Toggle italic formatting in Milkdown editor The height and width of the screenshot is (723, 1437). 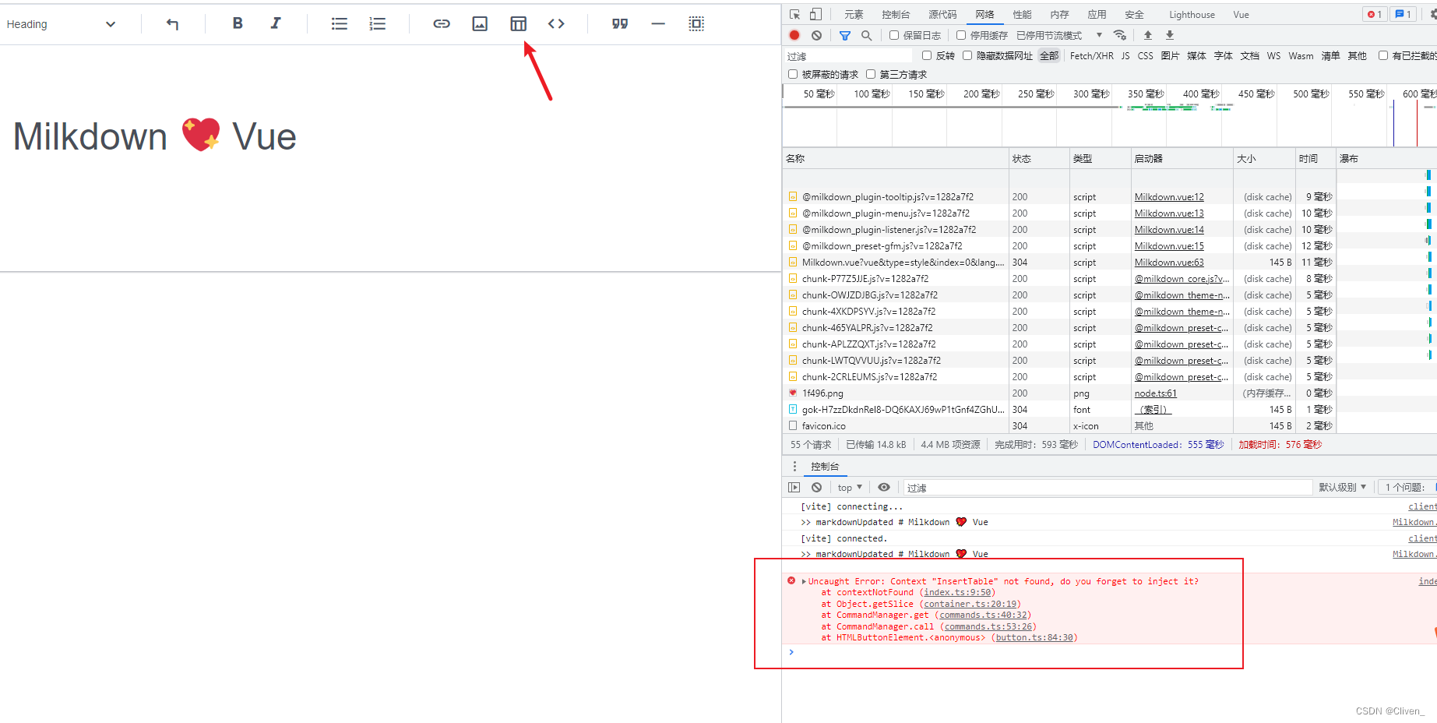[276, 23]
